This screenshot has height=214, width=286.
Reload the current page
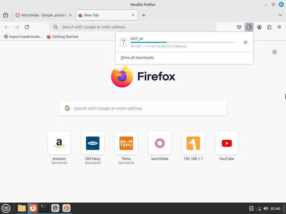coord(27,27)
